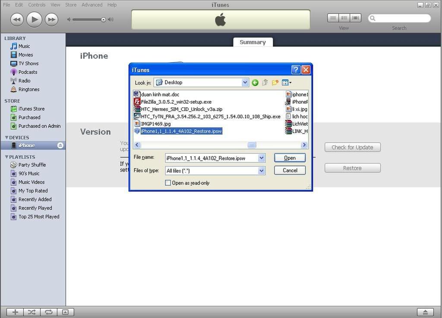The width and height of the screenshot is (442, 318).
Task: Open the Controls menu
Action: click(37, 5)
